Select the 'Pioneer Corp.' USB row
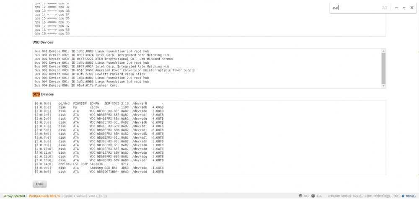419x199 pixels. [77, 85]
